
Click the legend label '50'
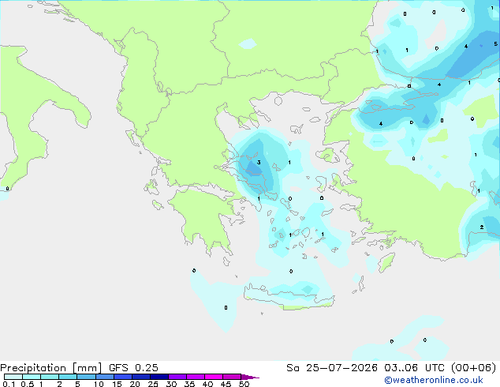[x=244, y=384]
